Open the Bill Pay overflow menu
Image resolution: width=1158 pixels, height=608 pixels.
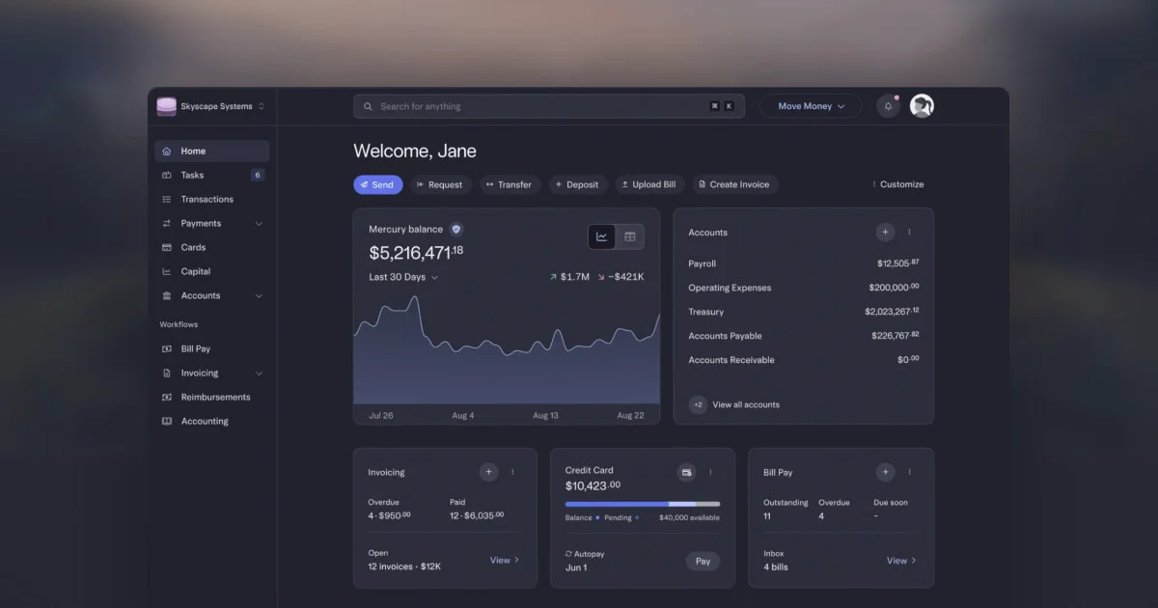908,472
